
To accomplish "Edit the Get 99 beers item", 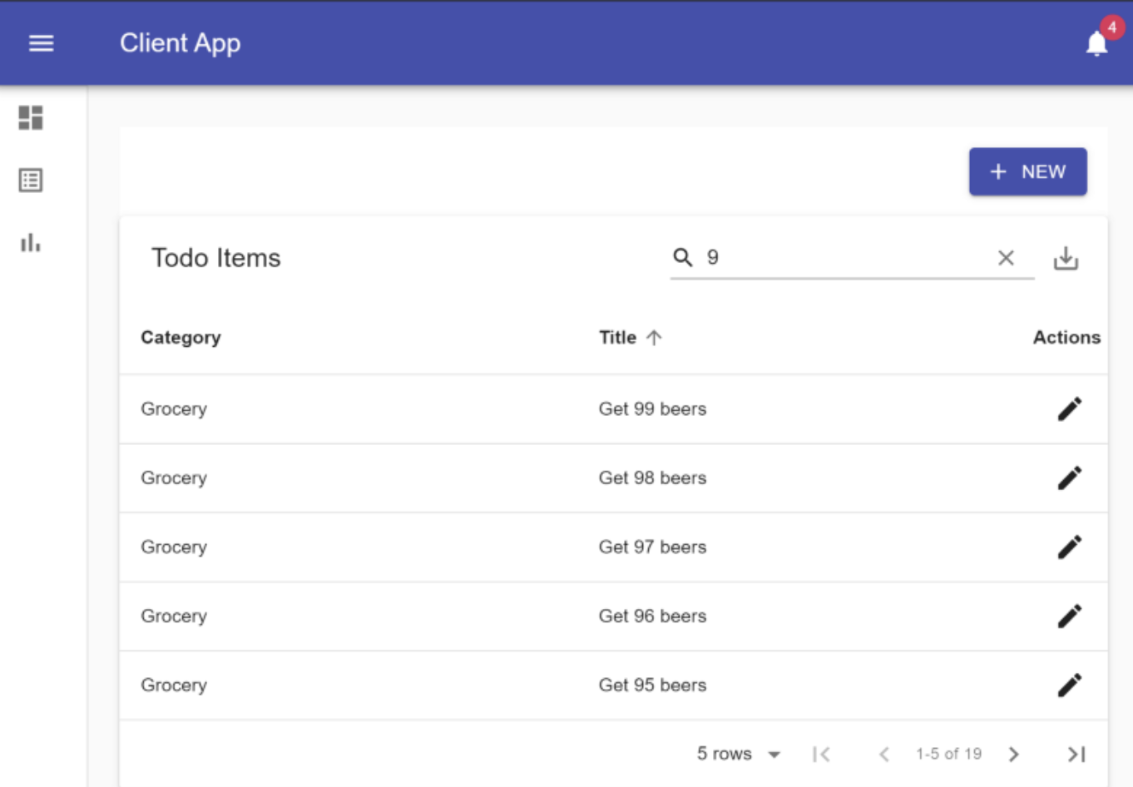I will [x=1070, y=408].
